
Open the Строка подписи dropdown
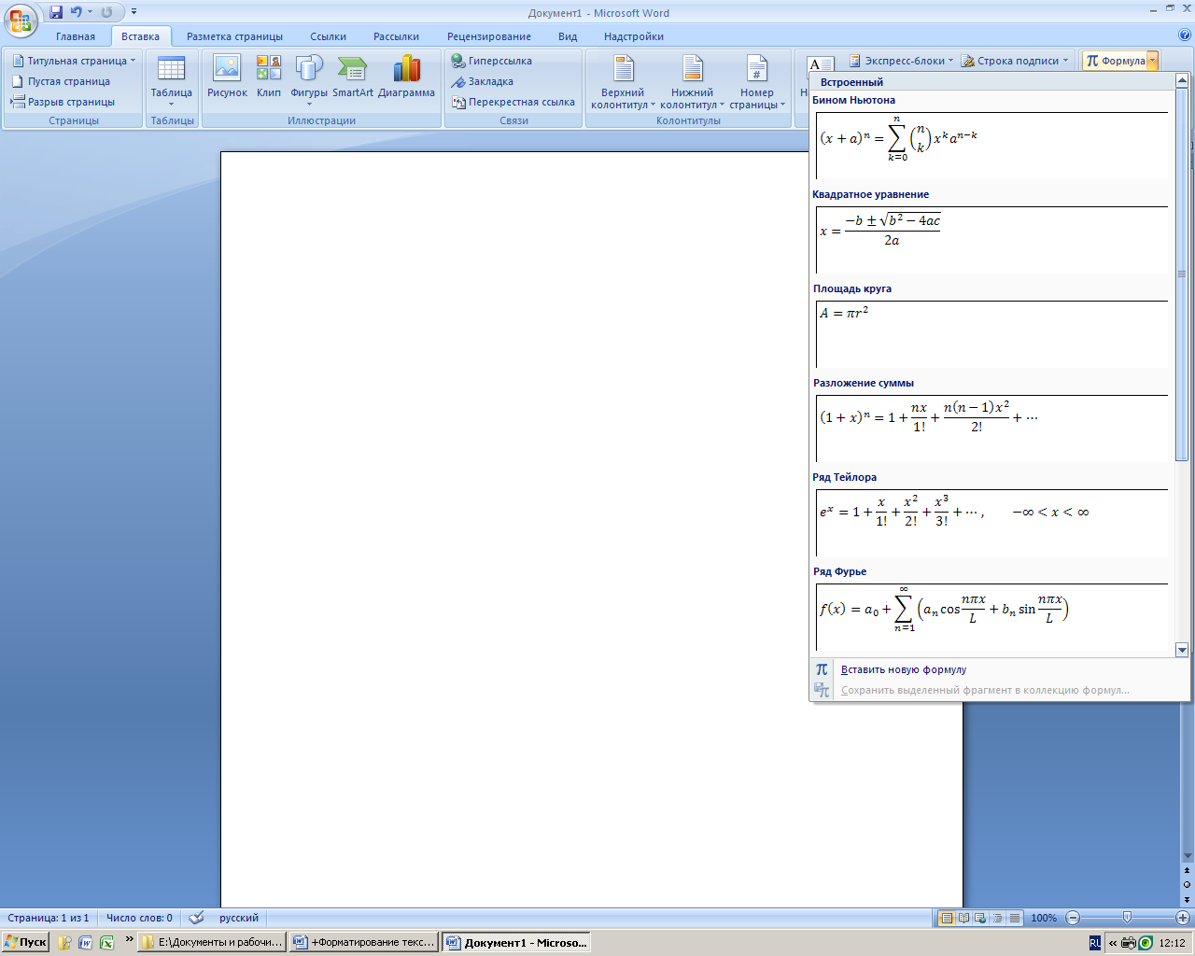click(x=1015, y=61)
